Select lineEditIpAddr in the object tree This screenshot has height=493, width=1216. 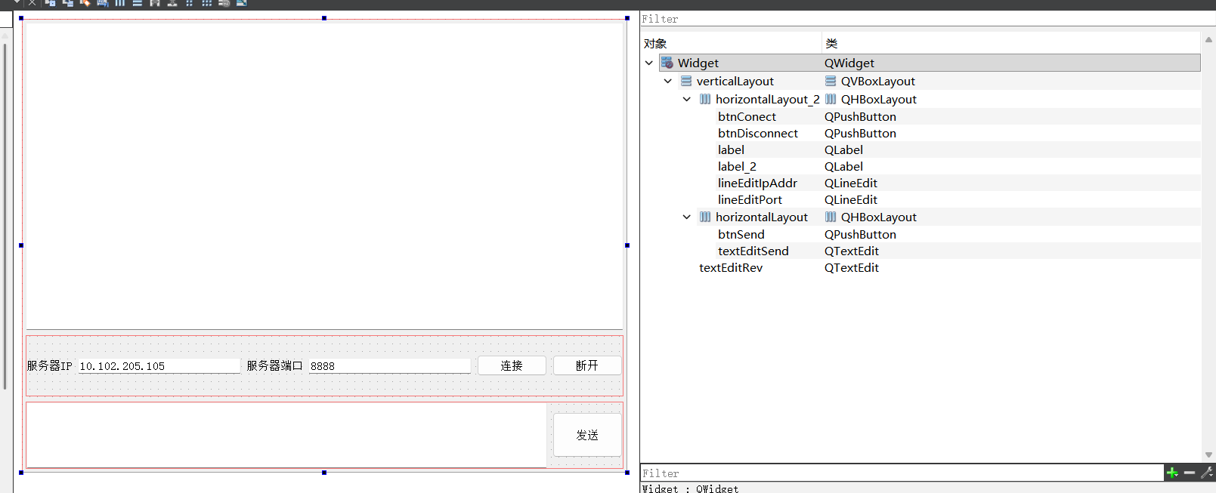coord(757,183)
